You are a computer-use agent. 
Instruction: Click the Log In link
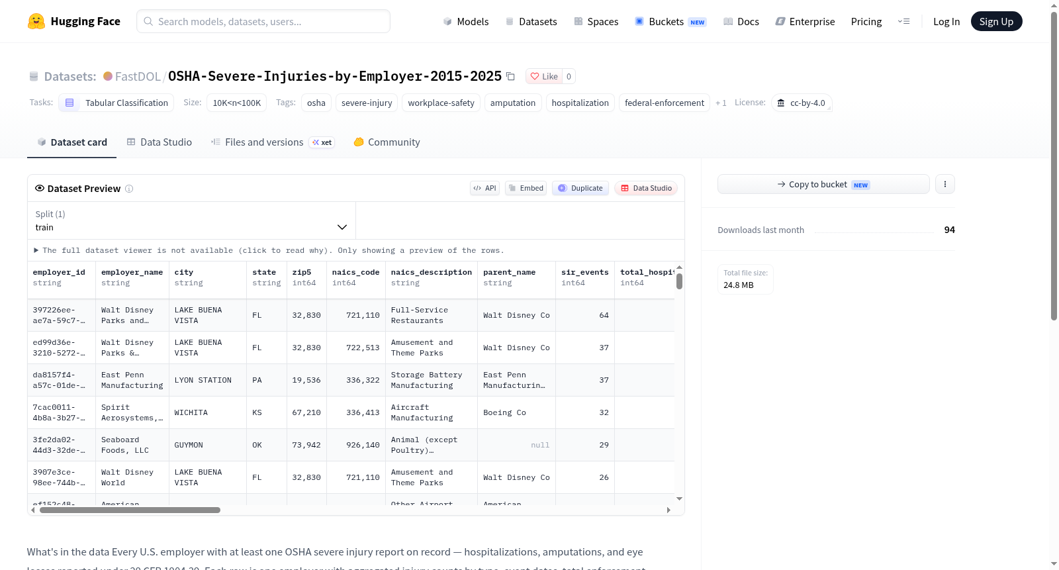pyautogui.click(x=946, y=21)
